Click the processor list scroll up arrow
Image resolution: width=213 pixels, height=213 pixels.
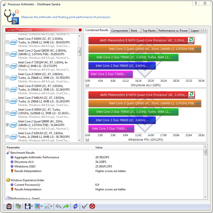coord(80,36)
